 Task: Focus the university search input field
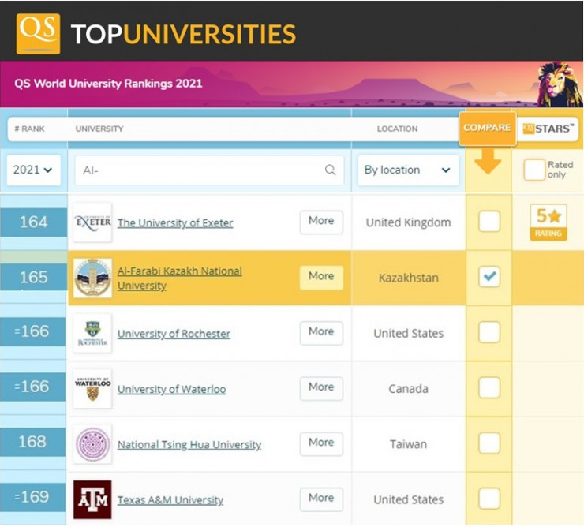(x=201, y=170)
